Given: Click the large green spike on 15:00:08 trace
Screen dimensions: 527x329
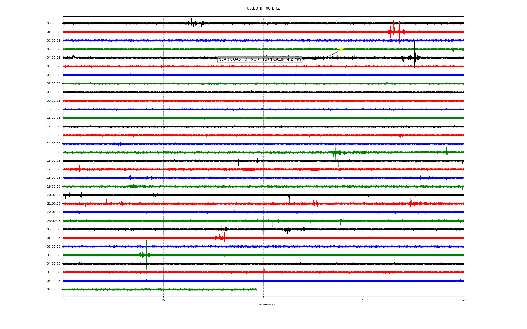Looking at the screenshot, I should point(335,152).
